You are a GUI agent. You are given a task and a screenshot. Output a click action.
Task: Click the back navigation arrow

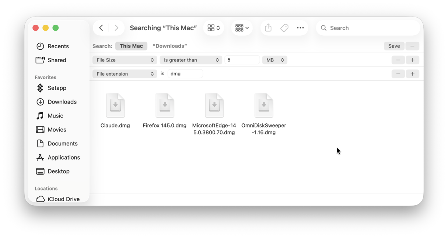[101, 28]
